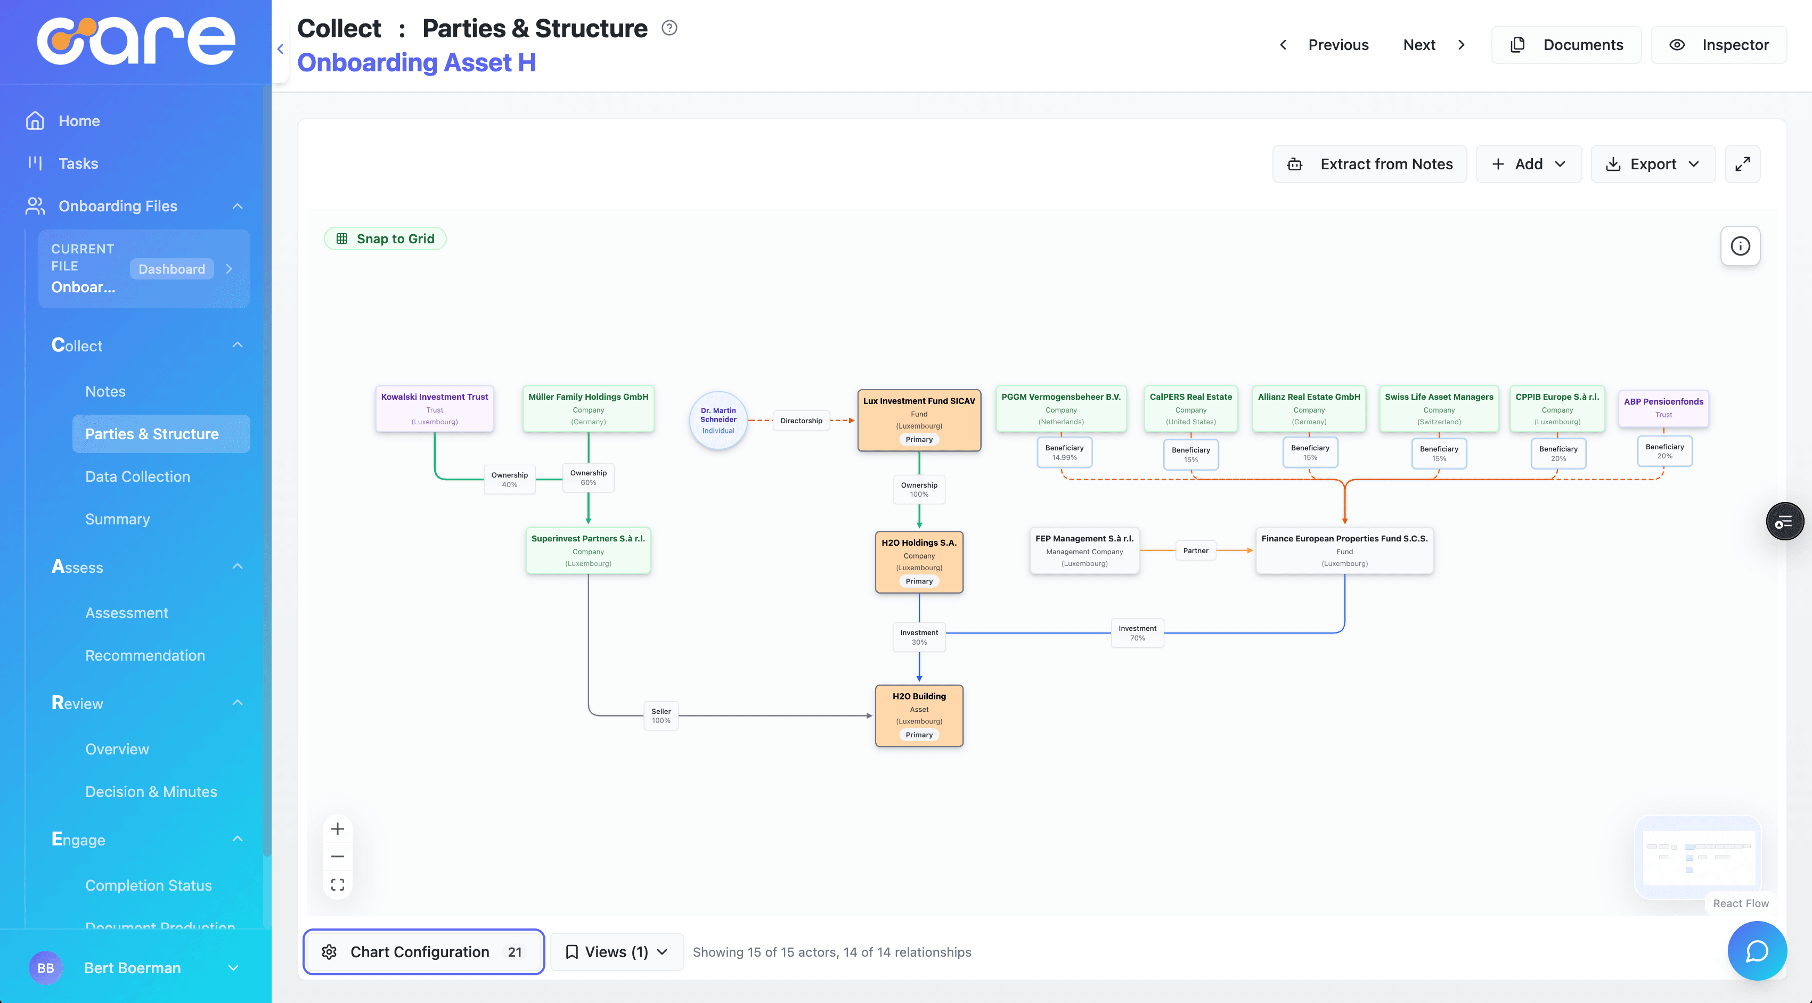
Task: Open the dark floating panel button
Action: [x=1784, y=522]
